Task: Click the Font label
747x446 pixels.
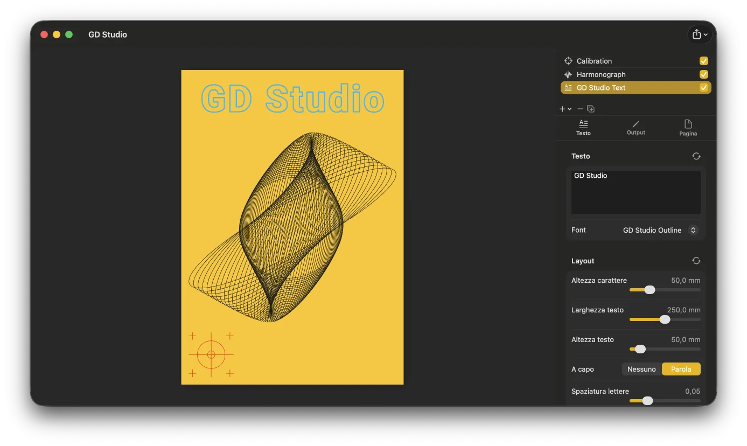Action: [578, 230]
